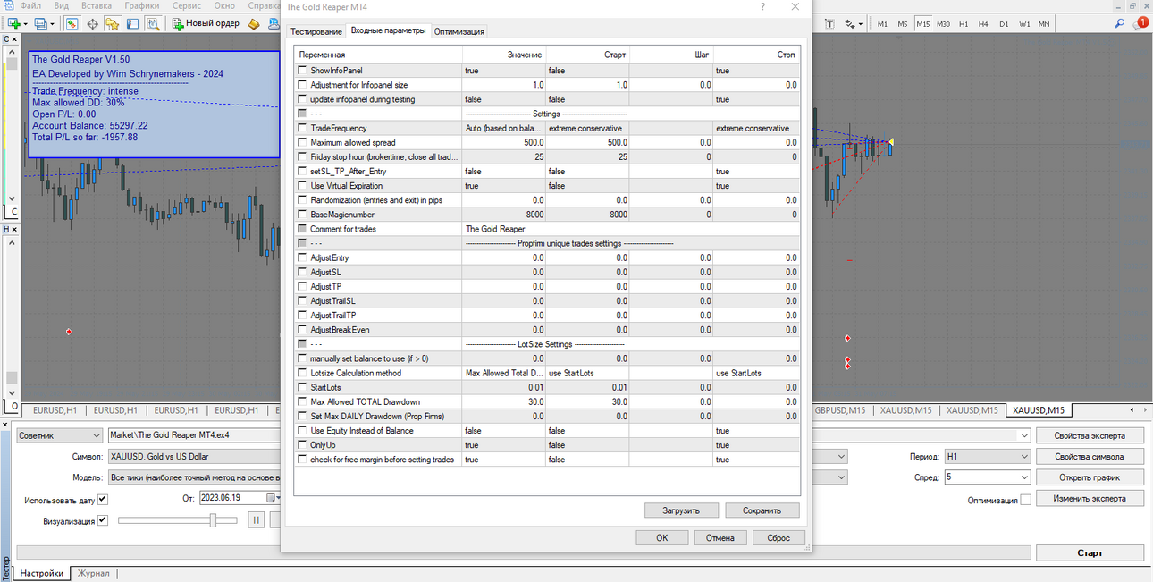1153x582 pixels.
Task: Pause the visual test with pause button
Action: tap(256, 520)
